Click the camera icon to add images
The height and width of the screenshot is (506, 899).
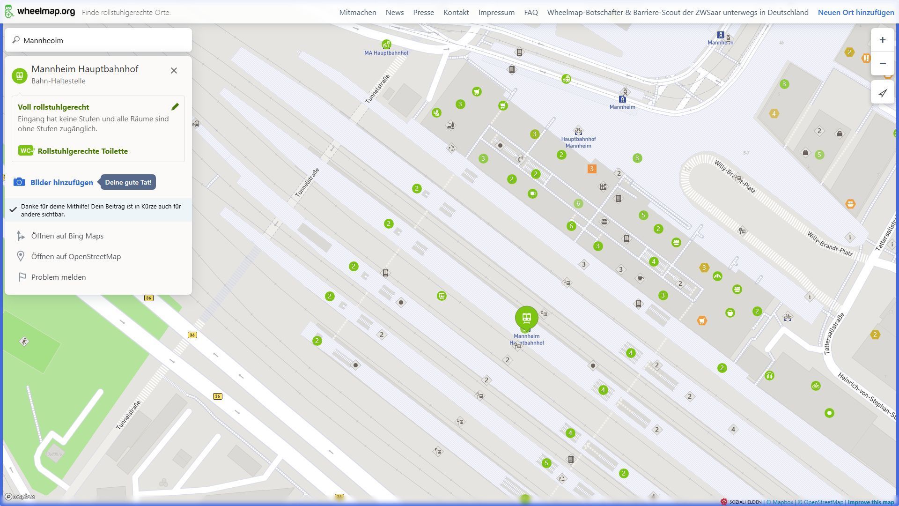click(x=19, y=182)
